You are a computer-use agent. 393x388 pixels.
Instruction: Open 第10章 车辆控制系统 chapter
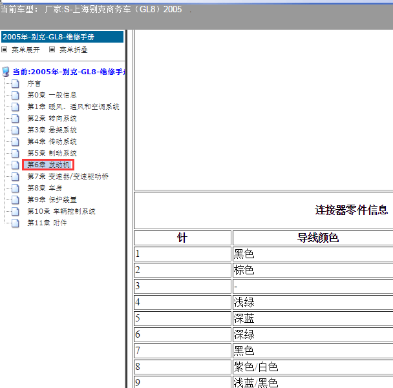point(61,211)
